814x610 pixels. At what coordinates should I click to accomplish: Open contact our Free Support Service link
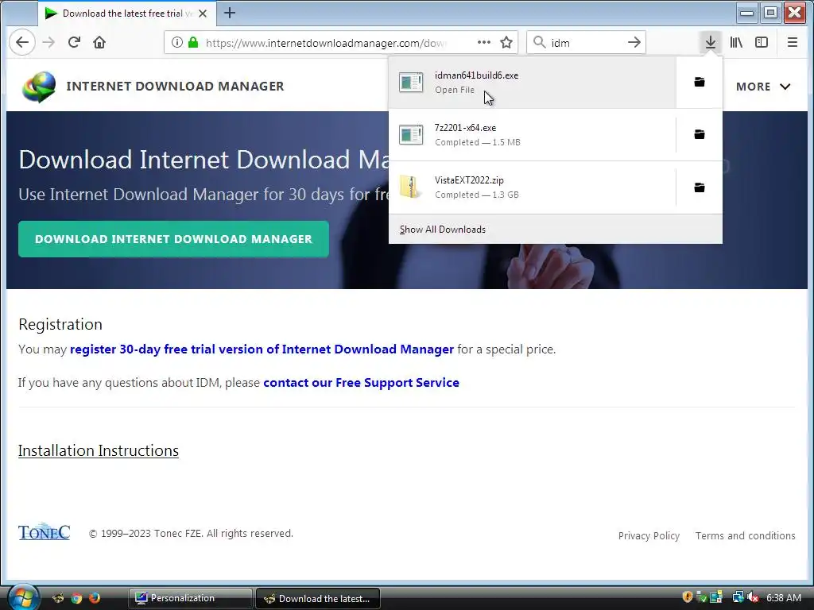click(362, 382)
